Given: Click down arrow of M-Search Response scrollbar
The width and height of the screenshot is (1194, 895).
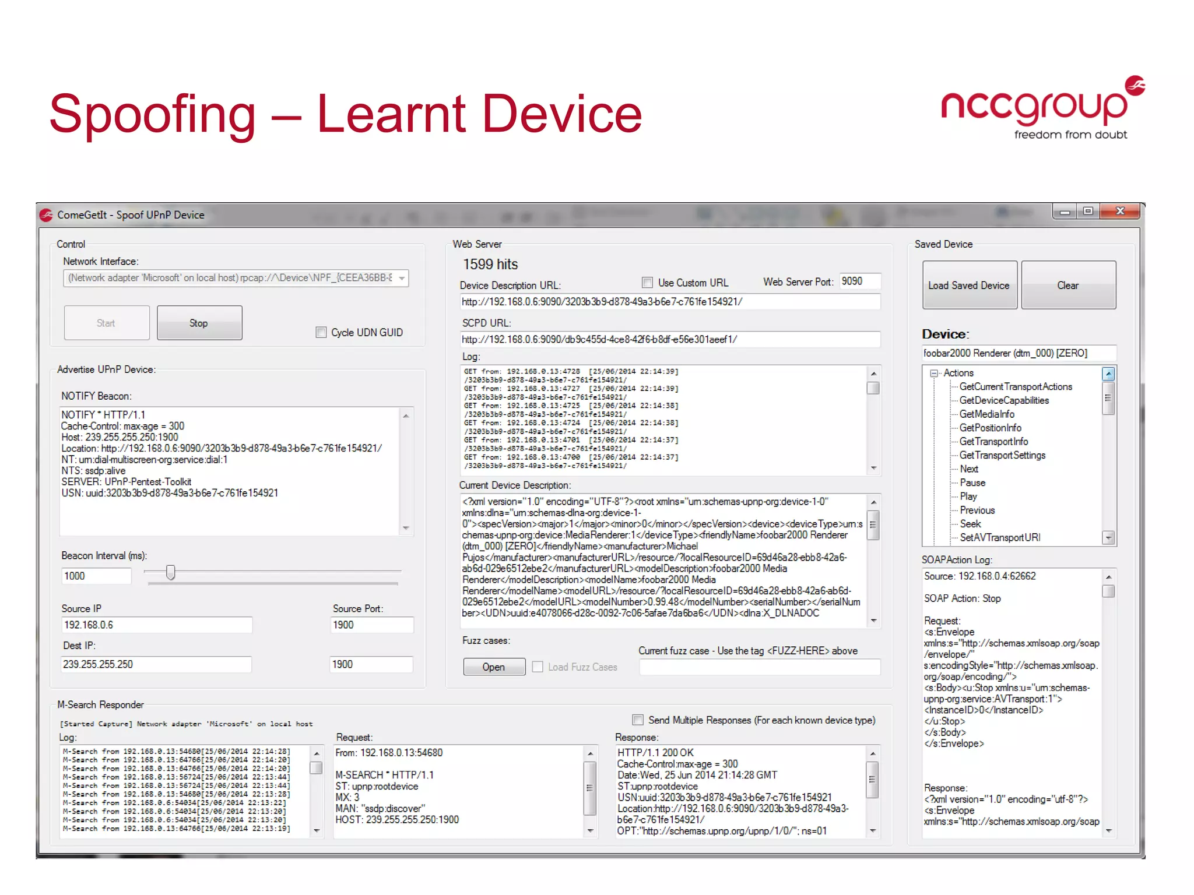Looking at the screenshot, I should click(873, 831).
